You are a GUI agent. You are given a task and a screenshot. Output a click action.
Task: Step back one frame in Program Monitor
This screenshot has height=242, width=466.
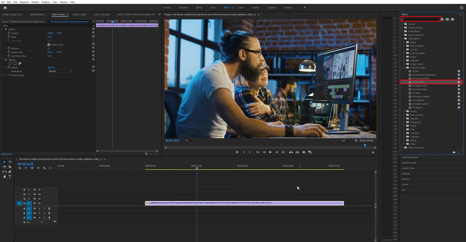click(264, 152)
